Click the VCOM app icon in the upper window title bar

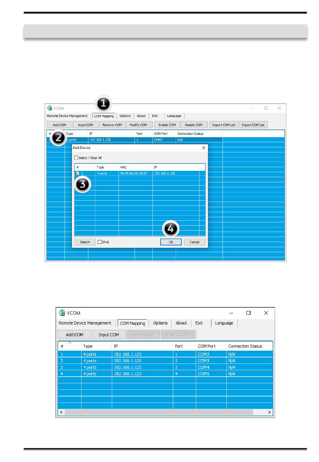[x=50, y=108]
